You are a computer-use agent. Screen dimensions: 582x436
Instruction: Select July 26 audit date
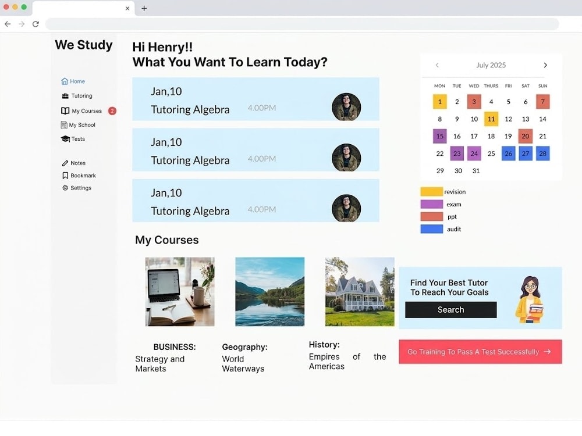click(508, 153)
